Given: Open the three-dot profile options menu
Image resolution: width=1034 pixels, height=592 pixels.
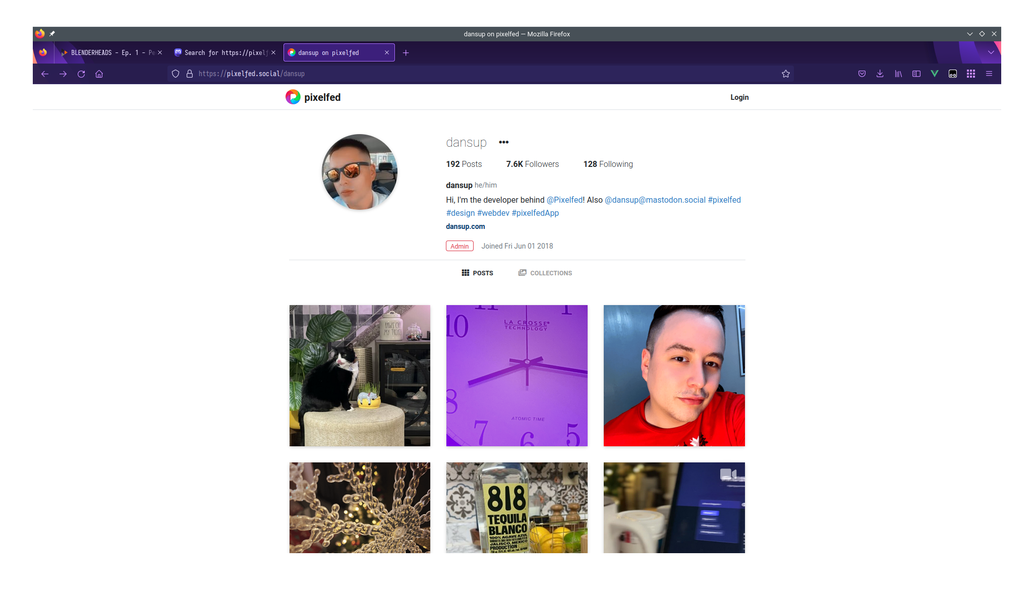Looking at the screenshot, I should (503, 142).
